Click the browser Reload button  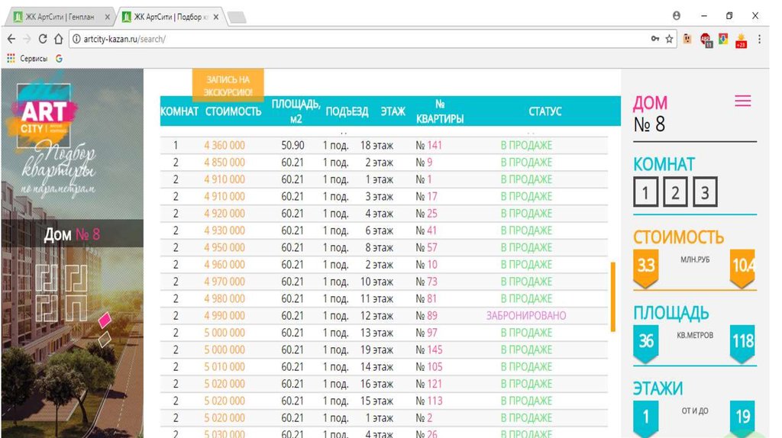[43, 39]
